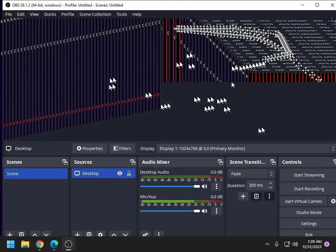Open Windows Start menu
This screenshot has width=336, height=252.
[10, 244]
